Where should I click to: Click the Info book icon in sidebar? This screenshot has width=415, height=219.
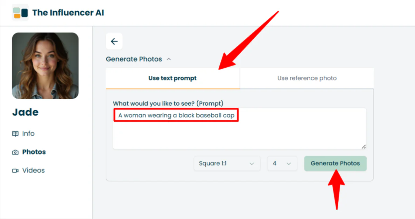[x=15, y=134]
